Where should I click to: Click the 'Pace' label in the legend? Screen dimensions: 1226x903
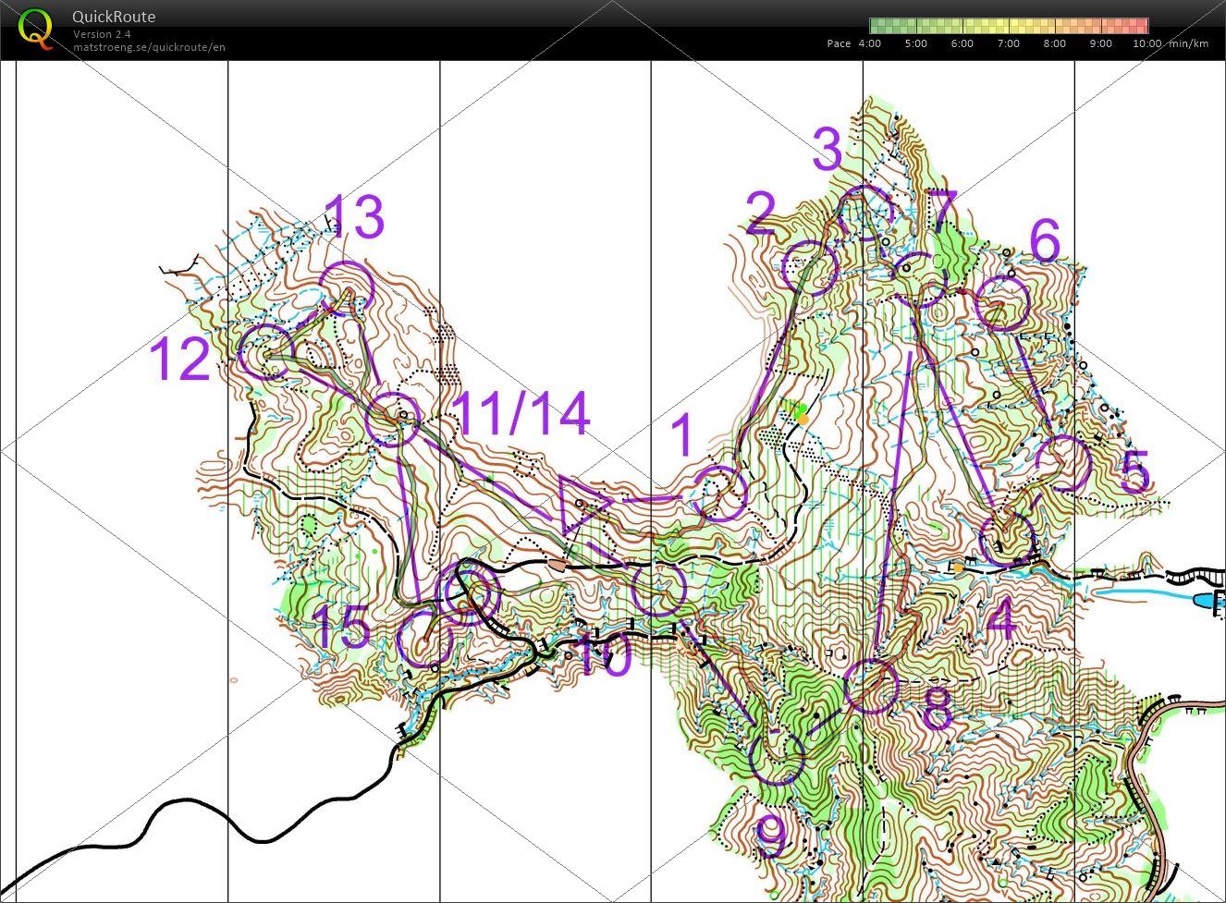point(839,43)
